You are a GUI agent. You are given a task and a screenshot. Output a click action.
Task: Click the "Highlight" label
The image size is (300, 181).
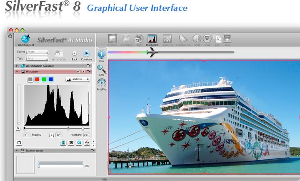76,135
